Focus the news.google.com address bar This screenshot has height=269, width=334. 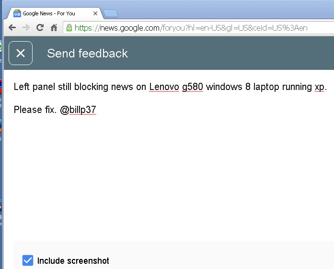(198, 28)
